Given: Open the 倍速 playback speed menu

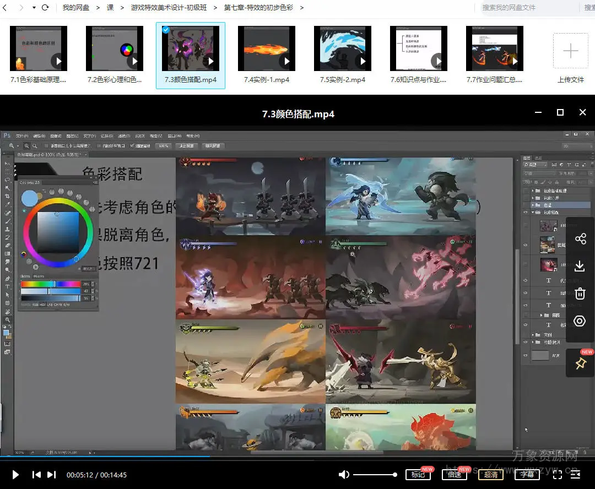Looking at the screenshot, I should click(454, 474).
